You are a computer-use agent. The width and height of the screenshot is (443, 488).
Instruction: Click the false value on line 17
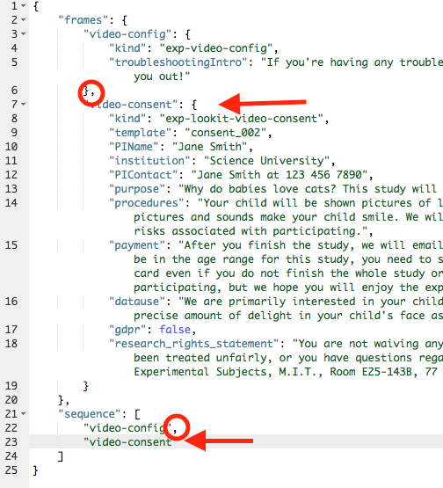175,330
